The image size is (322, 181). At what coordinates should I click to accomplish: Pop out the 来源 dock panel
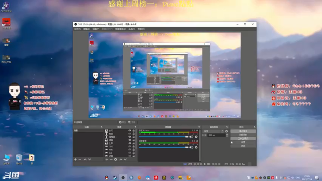(x=135, y=127)
